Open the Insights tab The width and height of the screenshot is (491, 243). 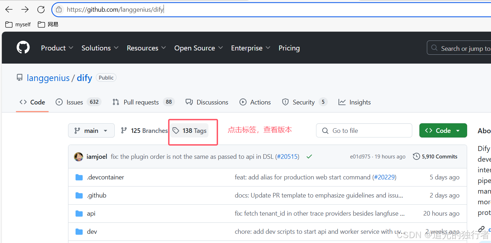[x=355, y=102]
